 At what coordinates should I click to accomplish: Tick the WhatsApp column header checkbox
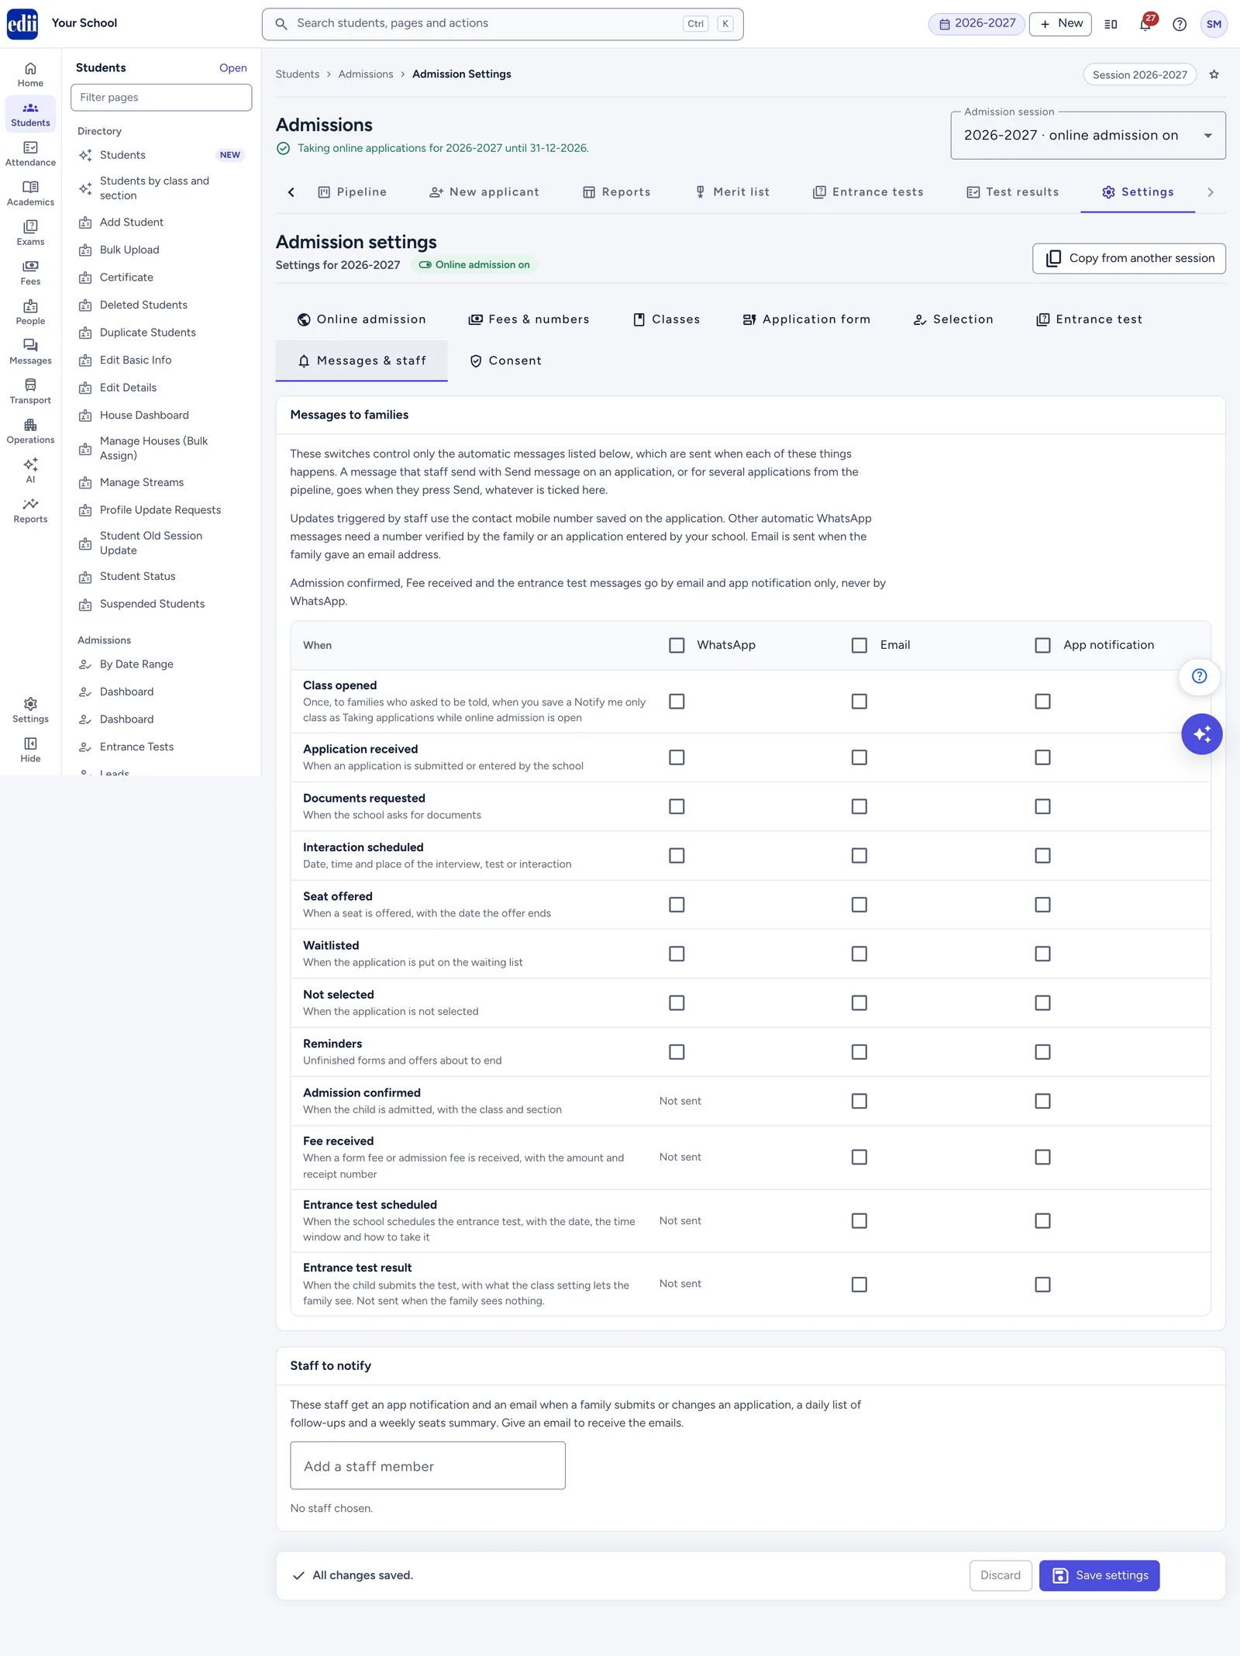(677, 645)
